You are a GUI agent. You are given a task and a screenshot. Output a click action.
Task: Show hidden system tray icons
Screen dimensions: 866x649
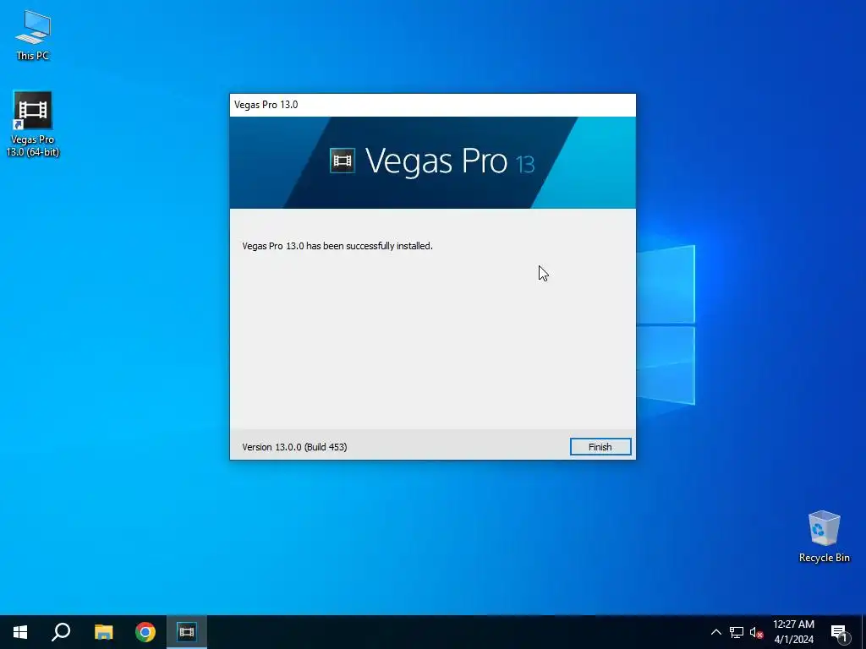[715, 632]
